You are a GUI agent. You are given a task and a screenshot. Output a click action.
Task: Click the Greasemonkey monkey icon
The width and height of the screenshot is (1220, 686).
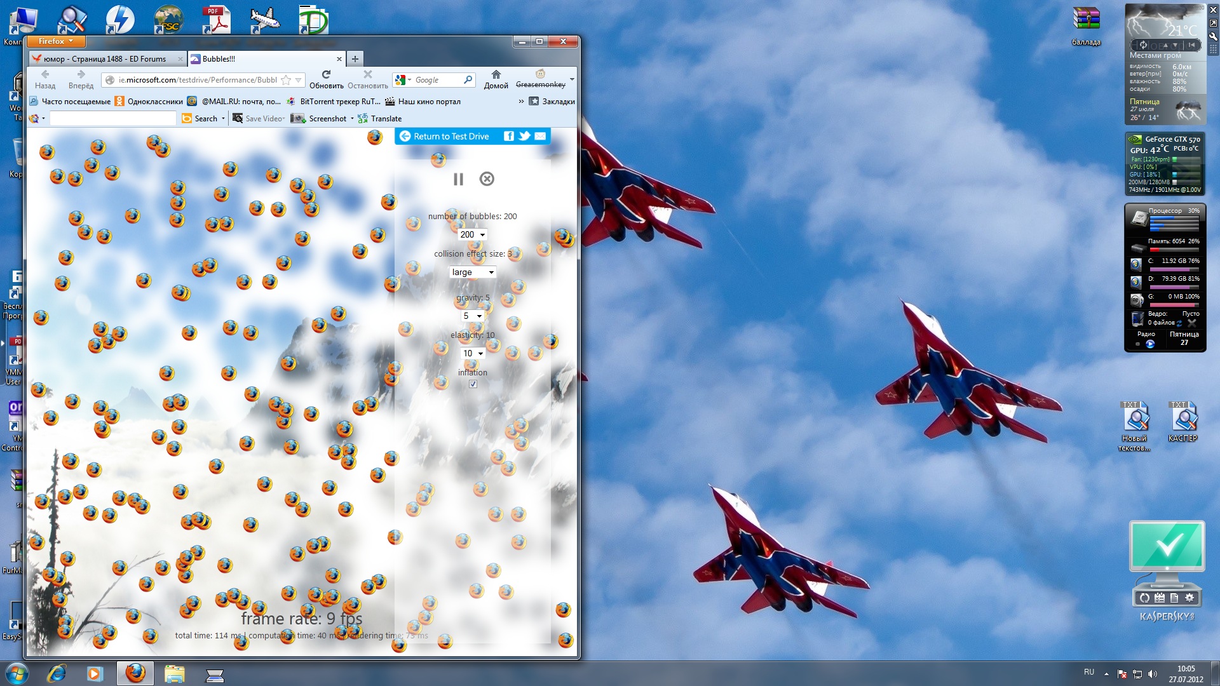(x=540, y=74)
